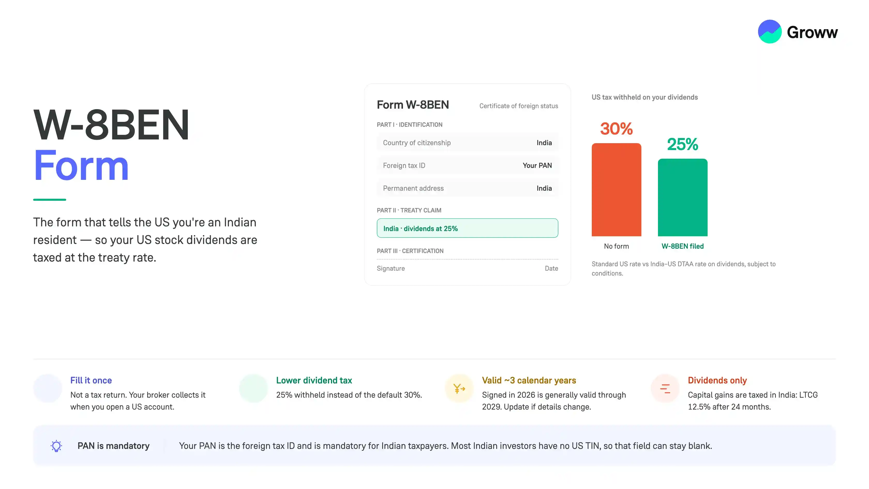Click the large W-8BEN title
Viewport: 869px width, 489px height.
(x=111, y=125)
